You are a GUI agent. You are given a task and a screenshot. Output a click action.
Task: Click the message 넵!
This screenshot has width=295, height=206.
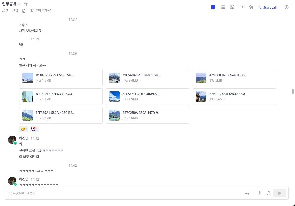[x=21, y=45]
